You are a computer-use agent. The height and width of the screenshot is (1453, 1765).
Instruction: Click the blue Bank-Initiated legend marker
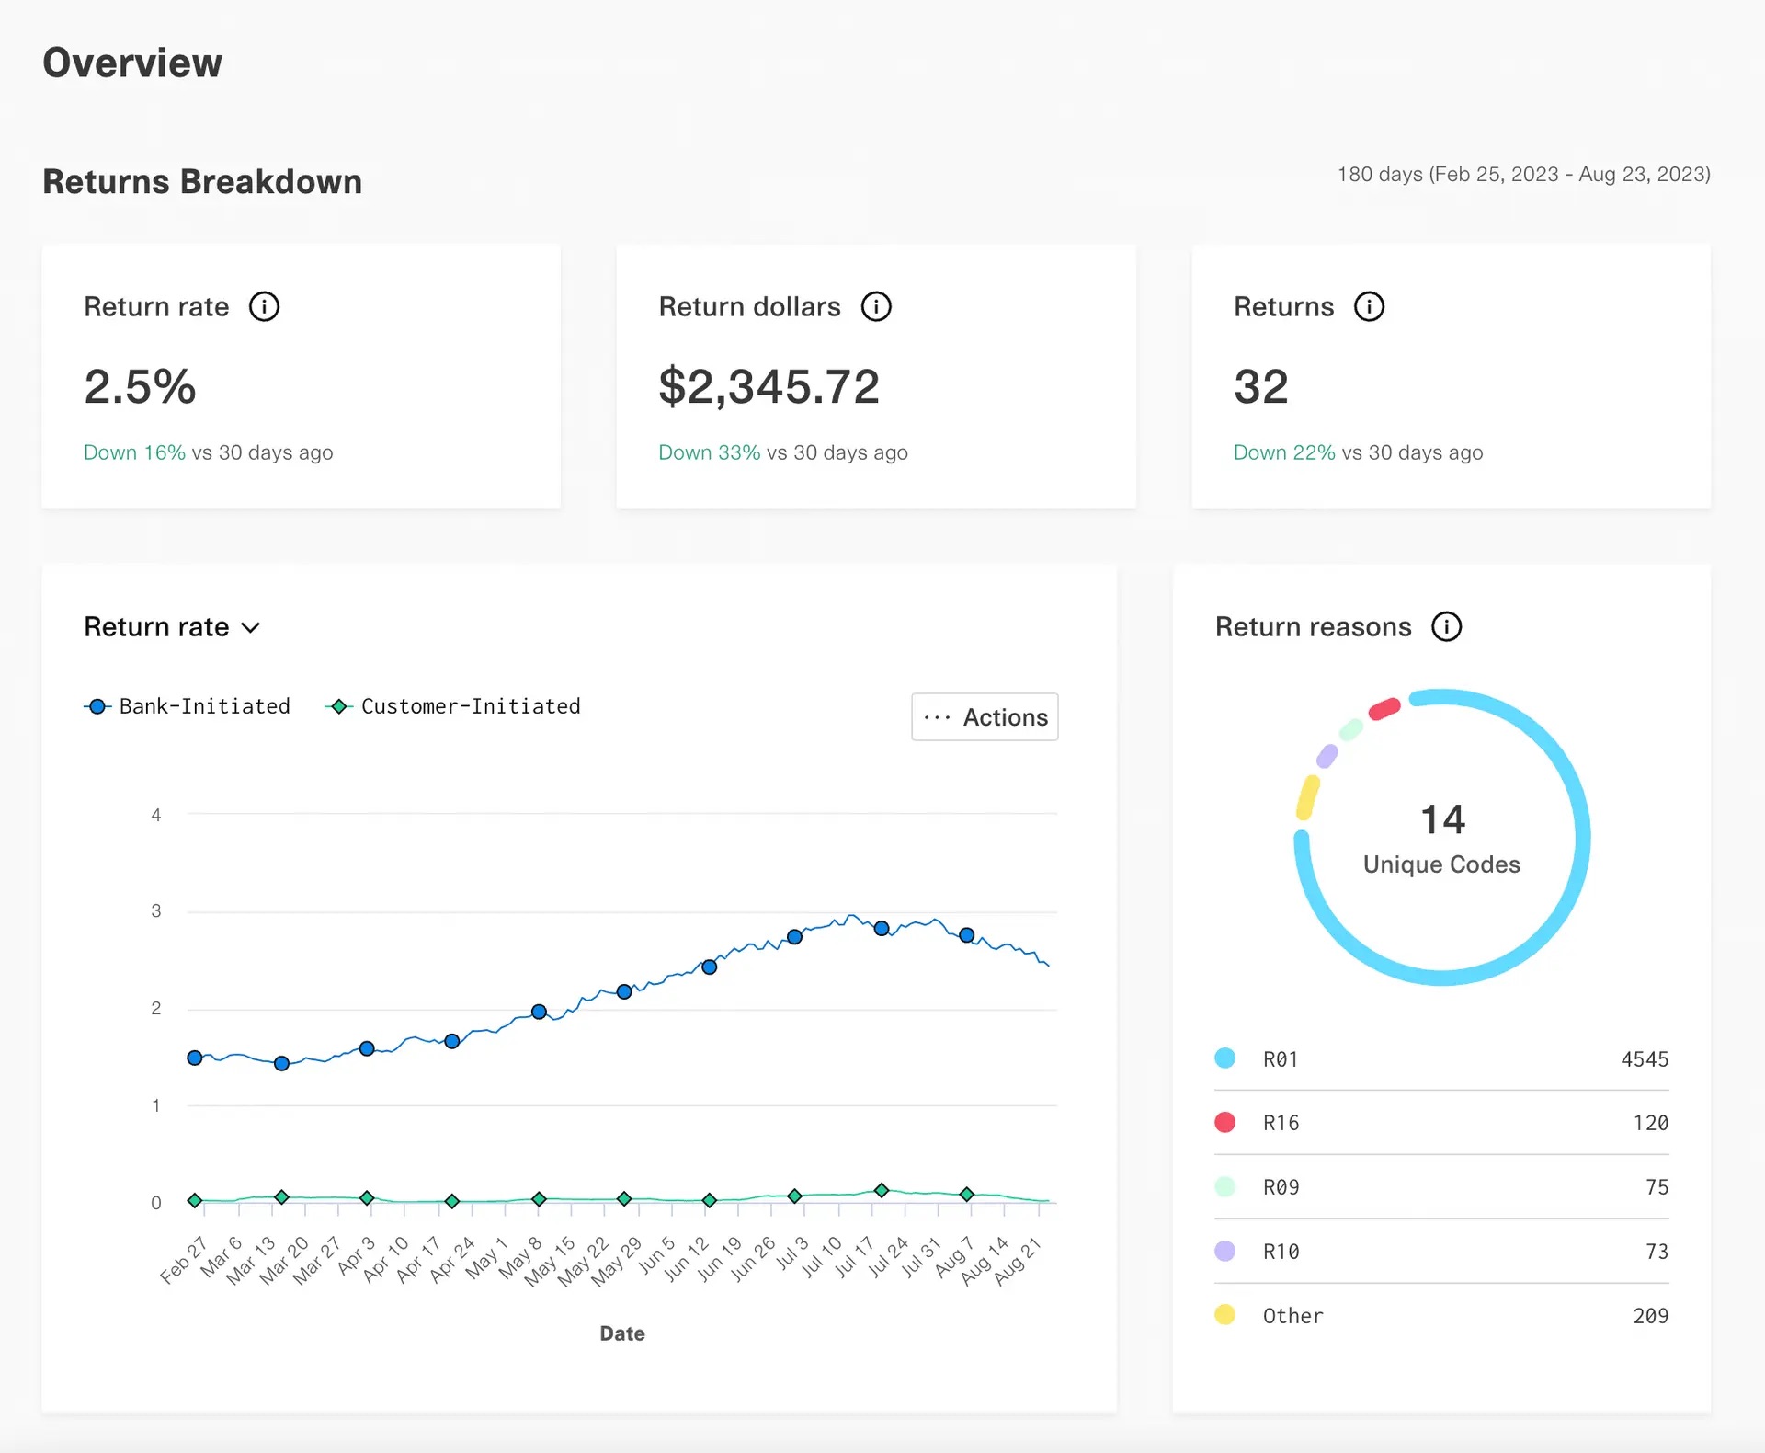(97, 706)
